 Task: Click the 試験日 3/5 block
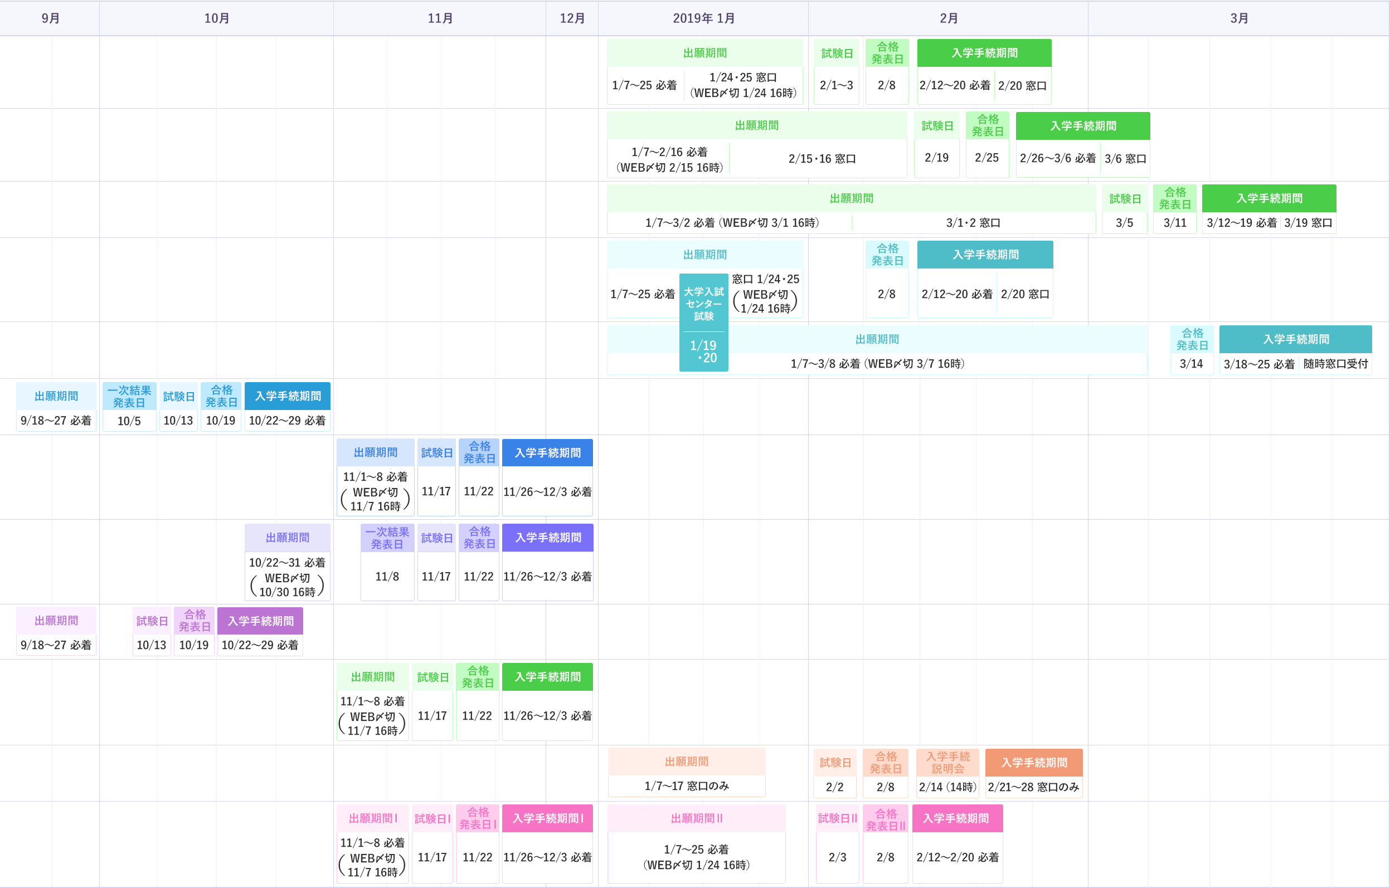(x=1124, y=222)
